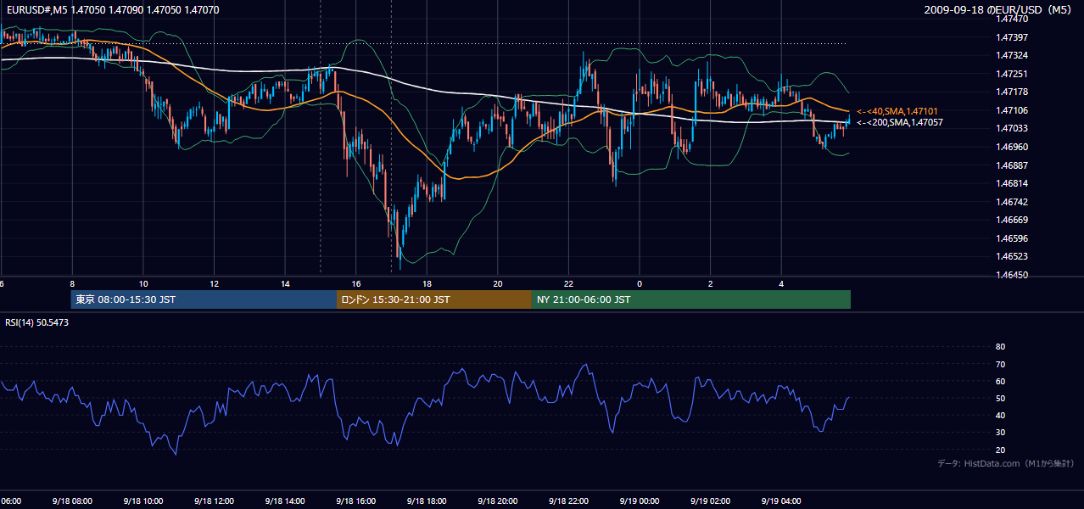Click the 1.47324 price axis label
The width and height of the screenshot is (1084, 509).
(x=1012, y=55)
